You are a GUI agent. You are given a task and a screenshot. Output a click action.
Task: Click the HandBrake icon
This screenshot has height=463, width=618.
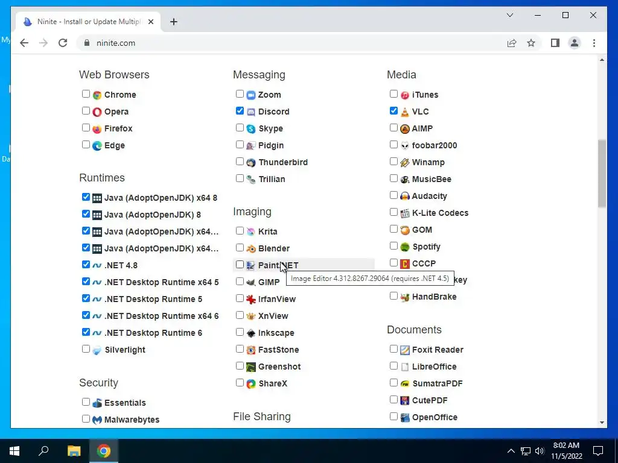click(405, 297)
